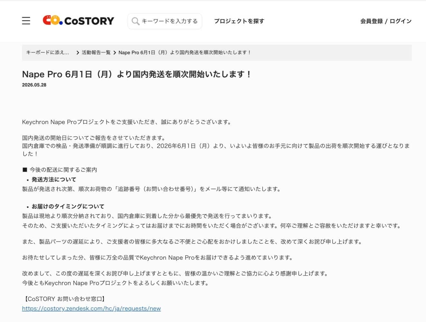The image size is (426, 322).
Task: Open プロジェクトを探す navigation link
Action: pyautogui.click(x=239, y=21)
